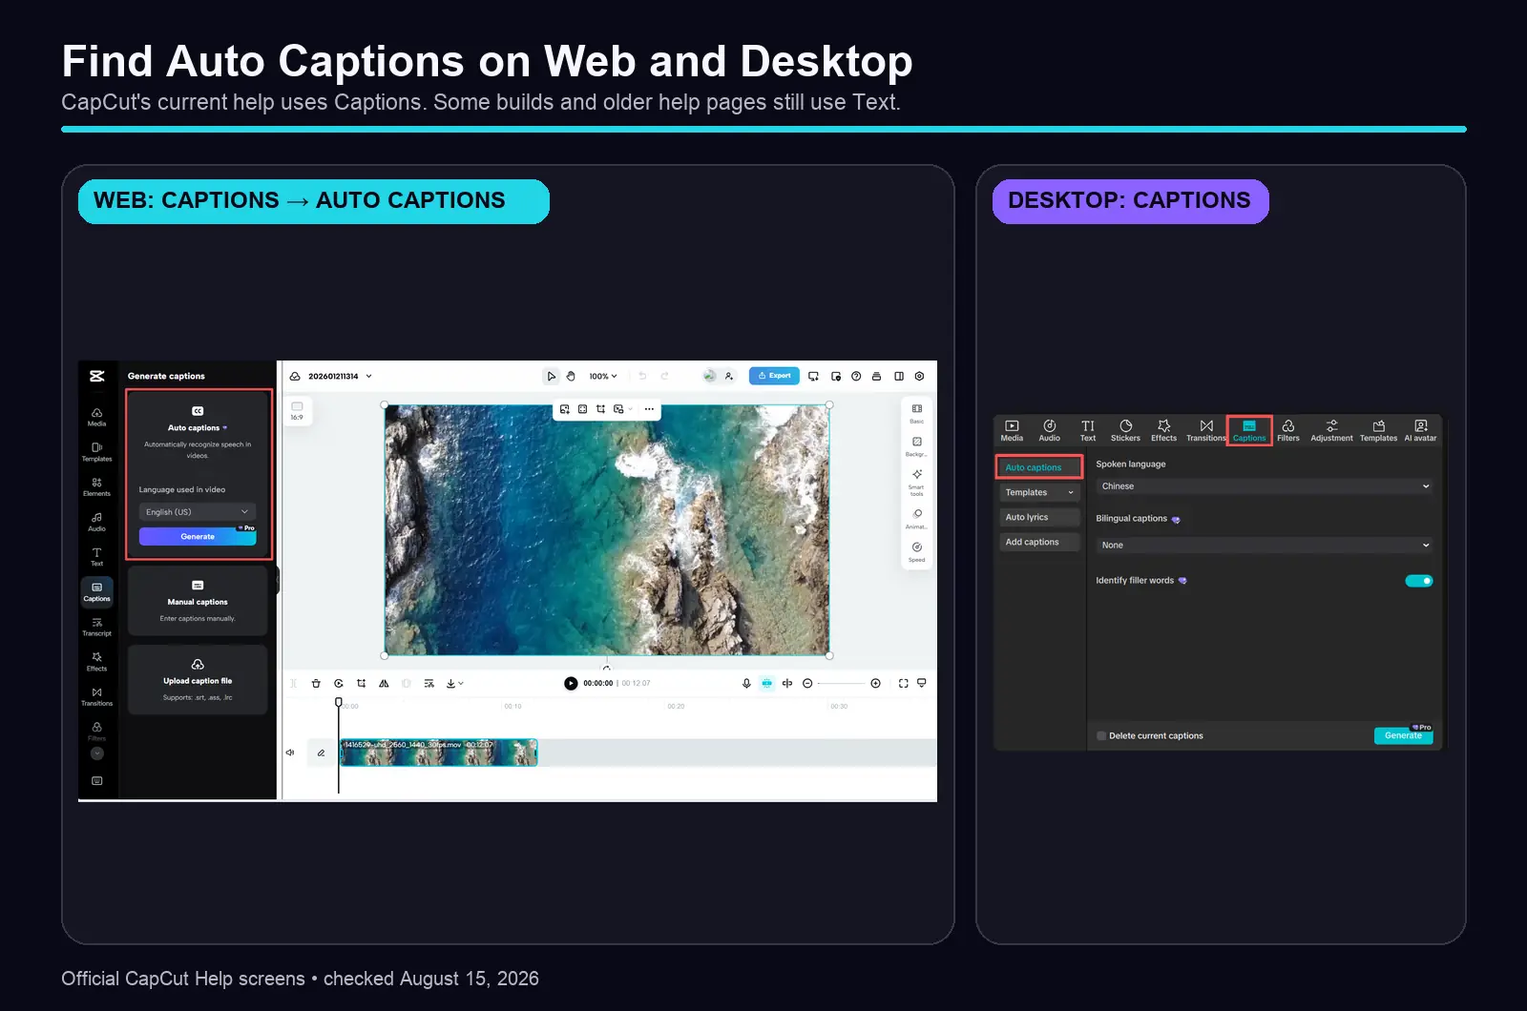Switch to desktop Media tab
This screenshot has width=1527, height=1011.
(1012, 430)
